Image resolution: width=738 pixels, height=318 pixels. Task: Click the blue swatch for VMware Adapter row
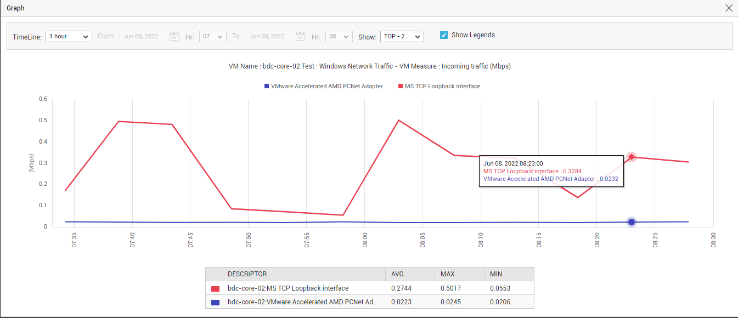(215, 303)
